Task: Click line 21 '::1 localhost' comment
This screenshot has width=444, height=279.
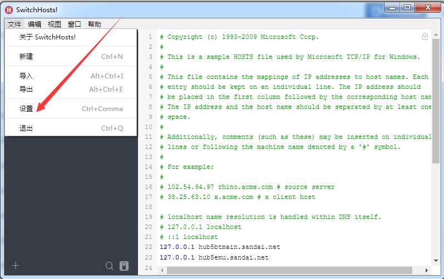Action: pos(189,237)
